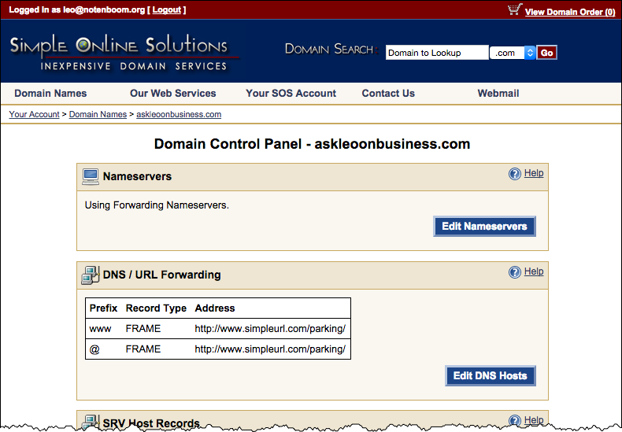The height and width of the screenshot is (432, 622).
Task: Click the DNS / URL Forwarding network icon
Action: point(91,275)
